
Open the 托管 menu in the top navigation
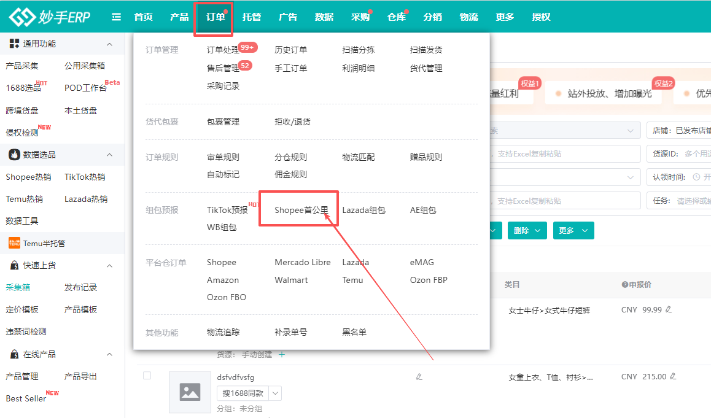[252, 17]
